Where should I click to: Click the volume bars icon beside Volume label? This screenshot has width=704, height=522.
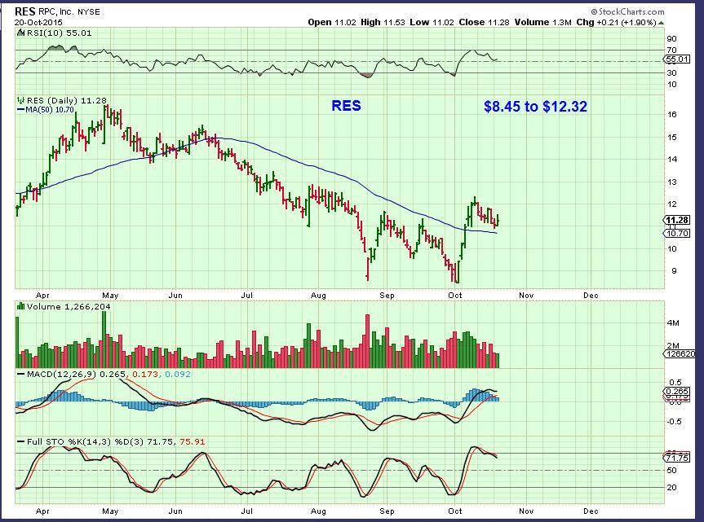[x=20, y=306]
